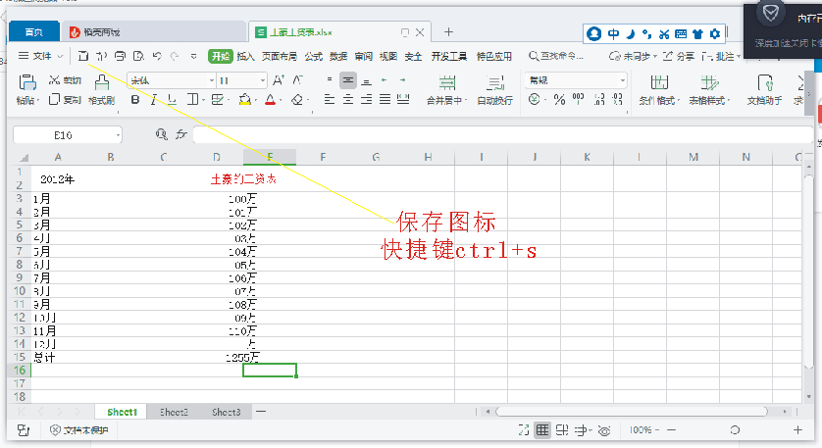Click the settings gear in the input method bar
The width and height of the screenshot is (822, 448).
(x=715, y=34)
